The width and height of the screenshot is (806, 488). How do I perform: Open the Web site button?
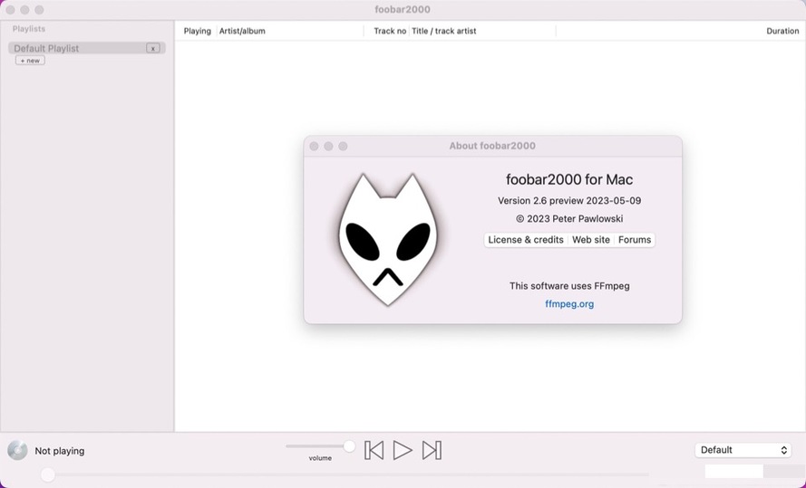point(591,240)
